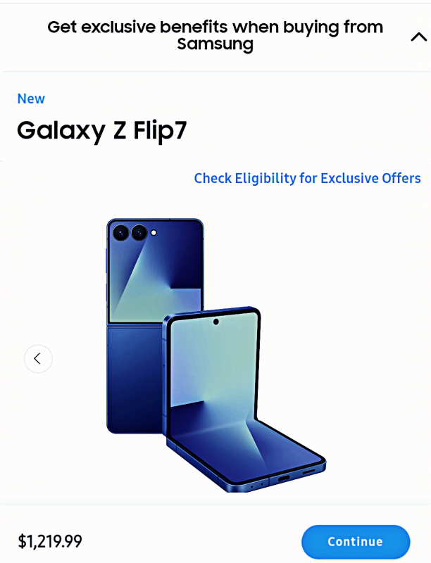This screenshot has height=563, width=431.
Task: Click the lower half of upright phone back
Action: 136,379
